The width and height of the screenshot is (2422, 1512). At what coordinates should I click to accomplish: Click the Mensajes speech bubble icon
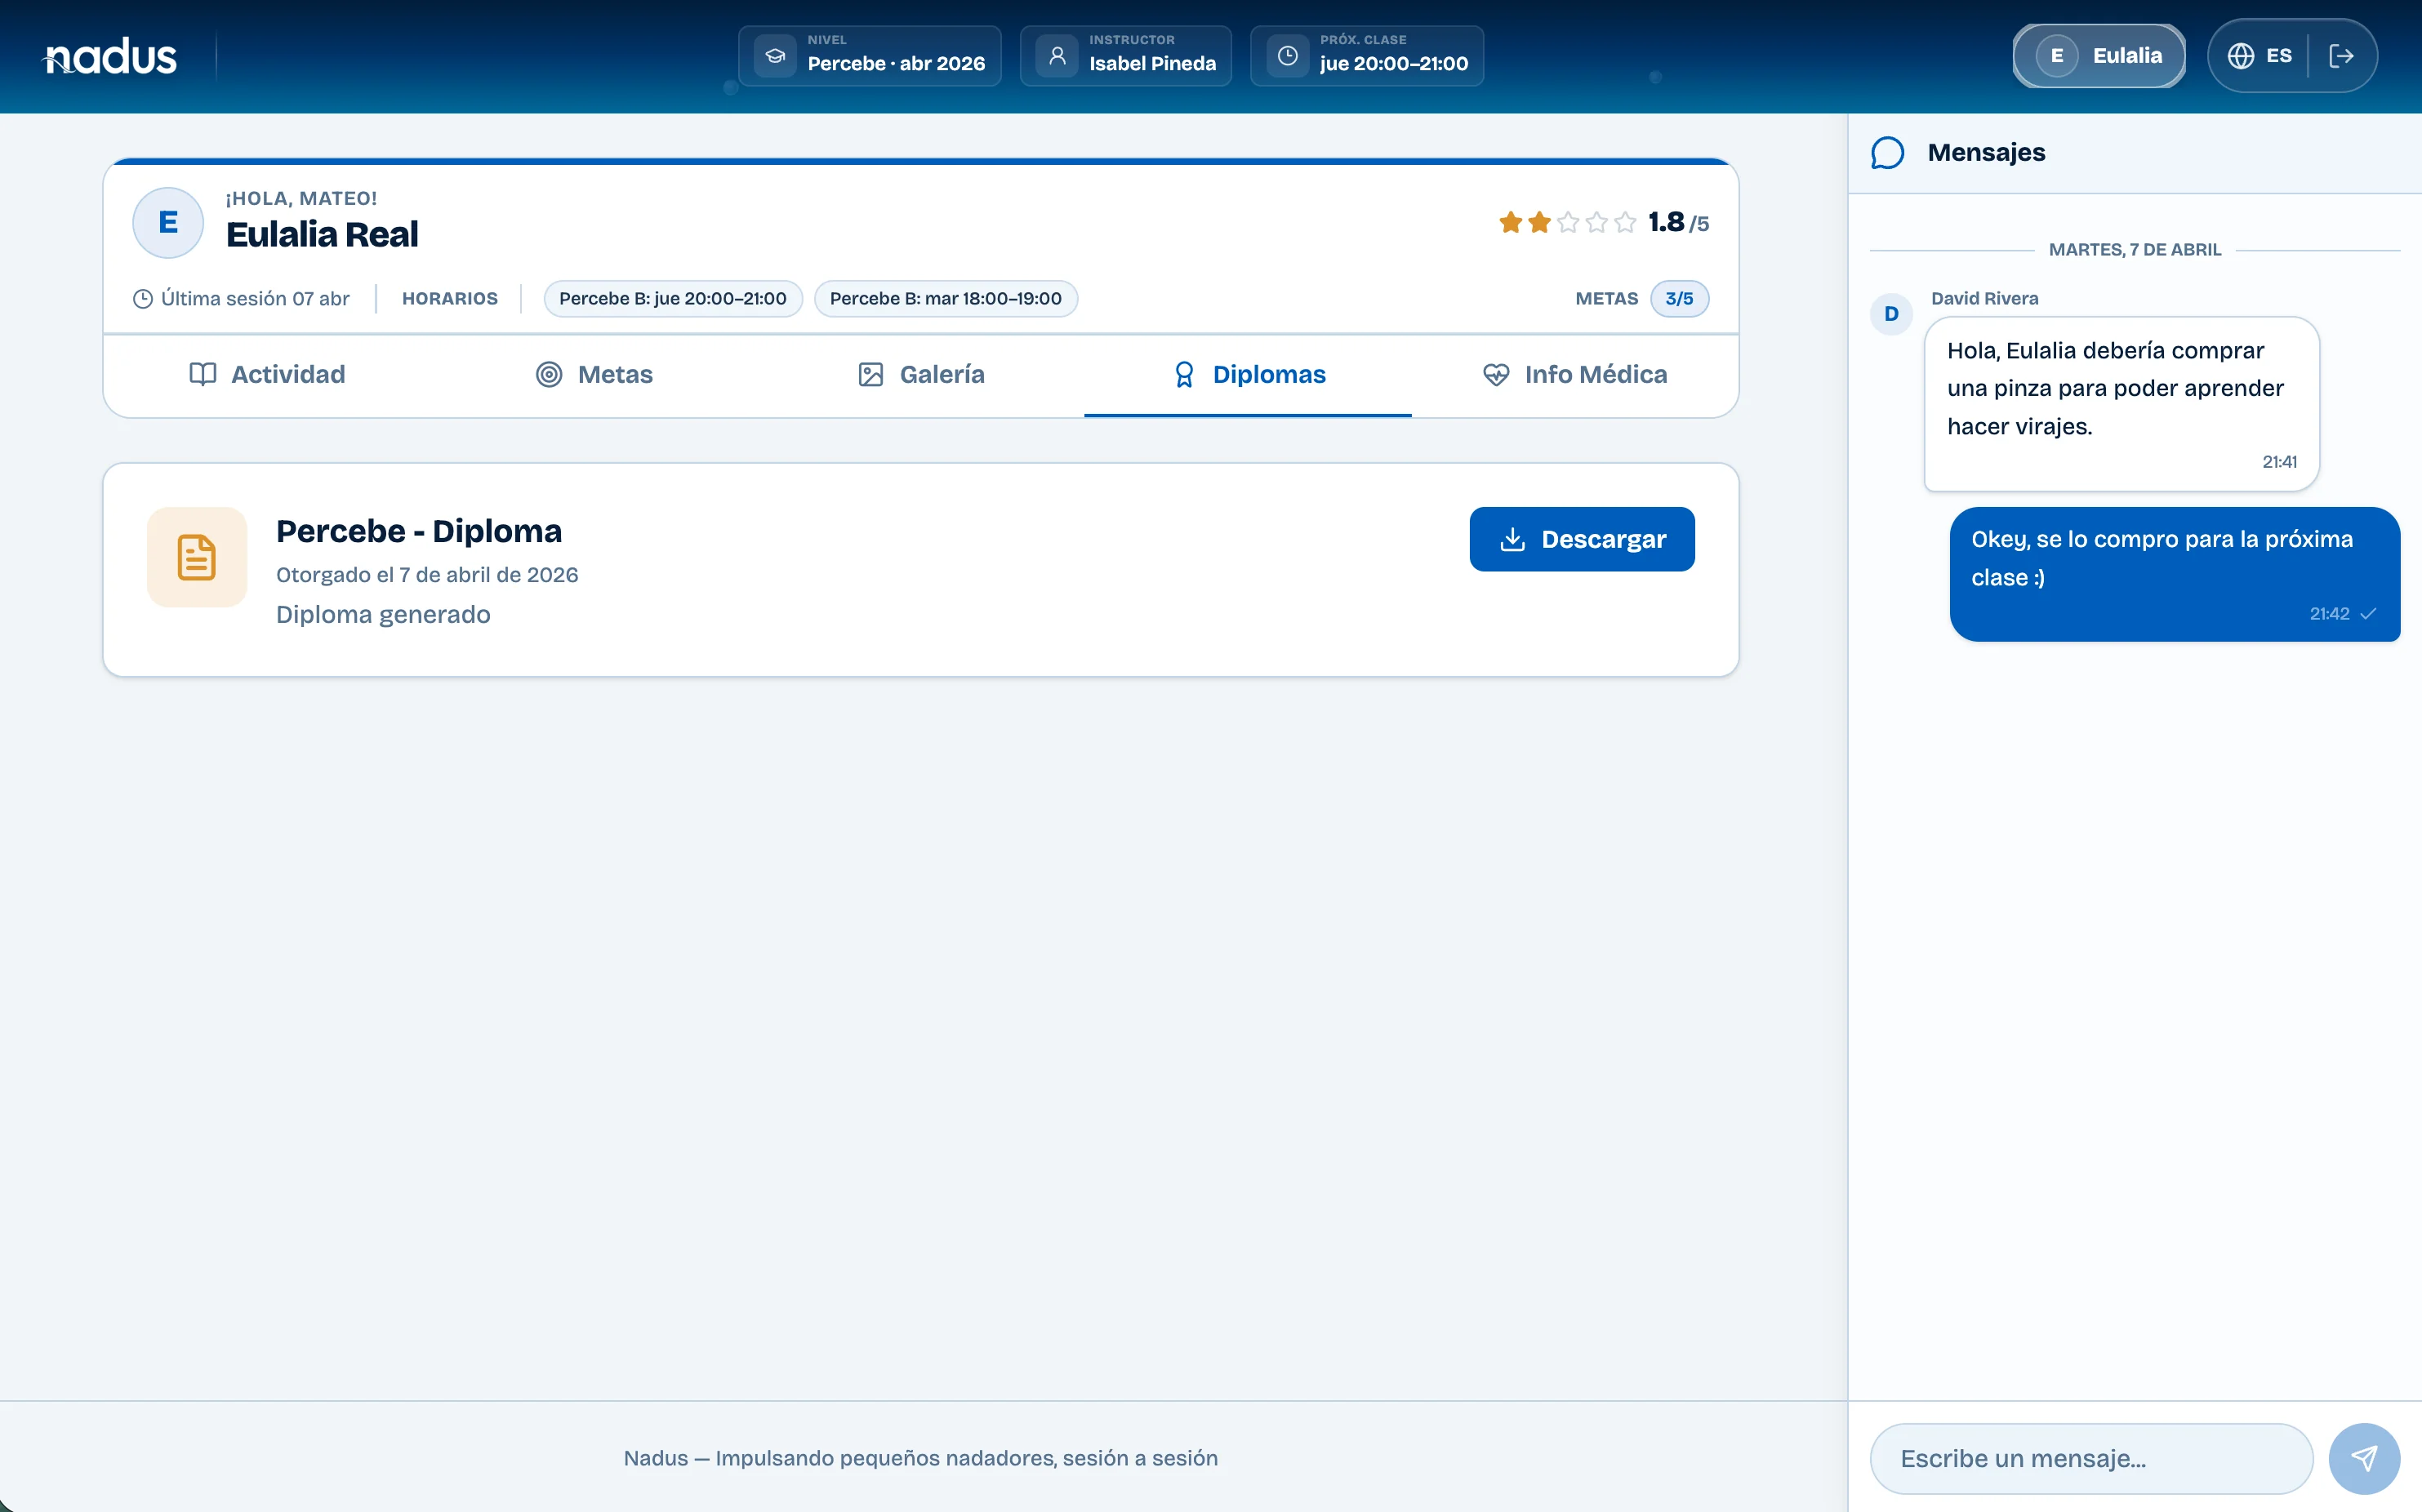[1887, 153]
